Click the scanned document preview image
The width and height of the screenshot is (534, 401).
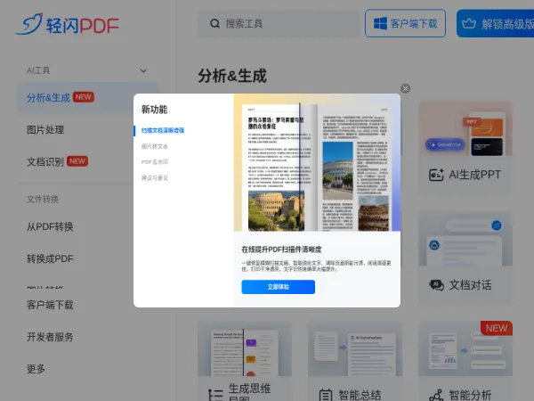[x=317, y=163]
